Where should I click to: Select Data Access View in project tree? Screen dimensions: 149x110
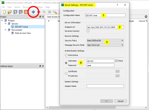[23, 33]
